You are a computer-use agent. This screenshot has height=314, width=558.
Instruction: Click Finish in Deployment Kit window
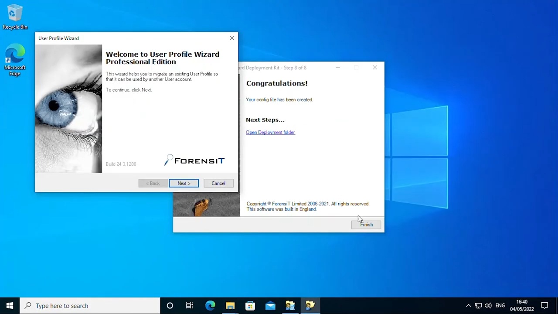pyautogui.click(x=366, y=225)
